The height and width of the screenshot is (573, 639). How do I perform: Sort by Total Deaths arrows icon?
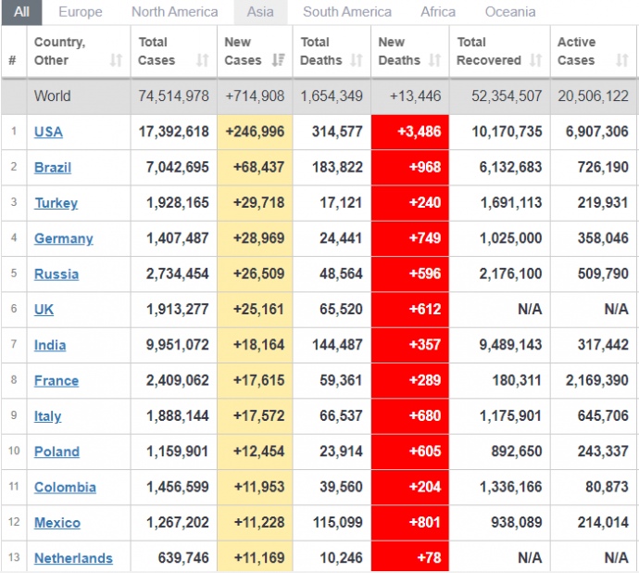tap(357, 60)
